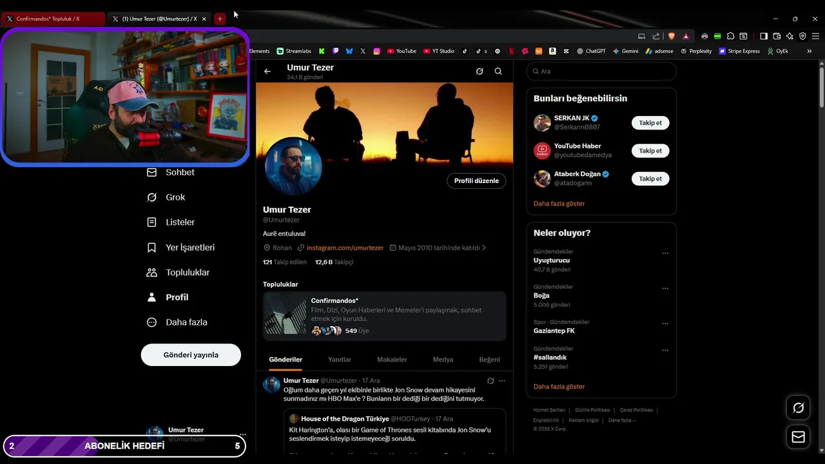Click Daha fazla göster under suggestions
The height and width of the screenshot is (464, 825).
click(559, 204)
